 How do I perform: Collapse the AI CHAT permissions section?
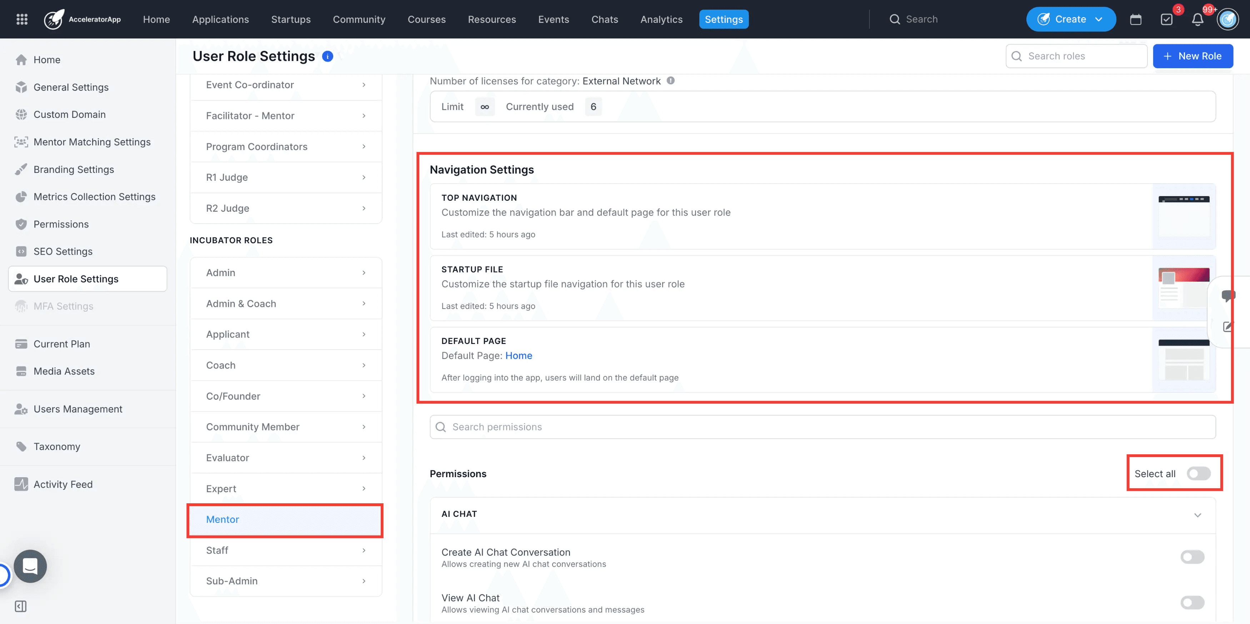pyautogui.click(x=1197, y=515)
